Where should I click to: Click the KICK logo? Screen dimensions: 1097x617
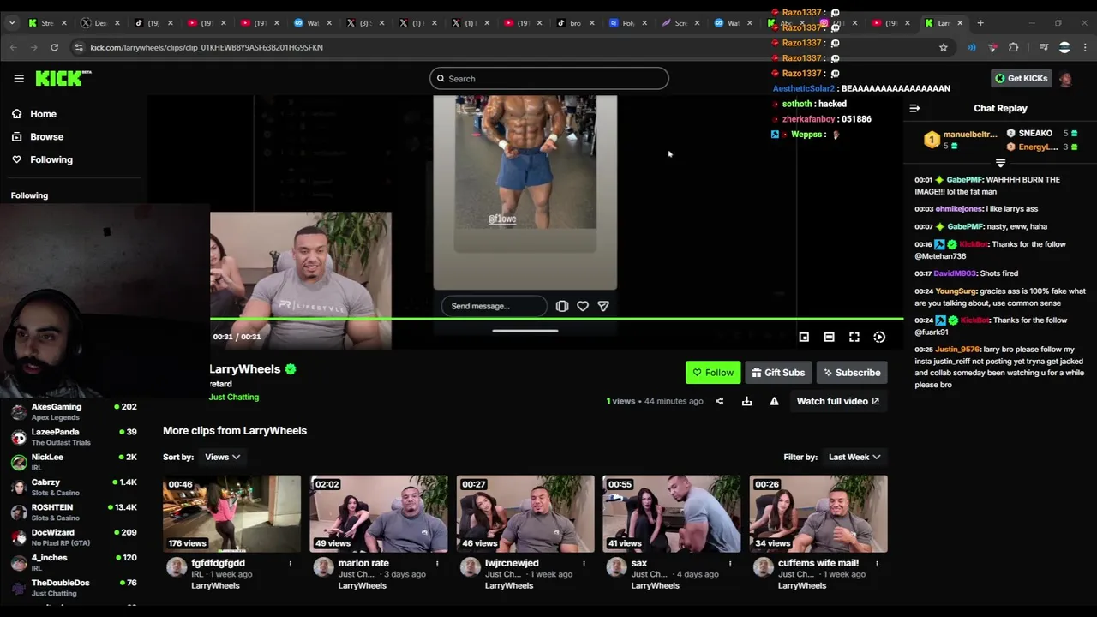pyautogui.click(x=63, y=78)
